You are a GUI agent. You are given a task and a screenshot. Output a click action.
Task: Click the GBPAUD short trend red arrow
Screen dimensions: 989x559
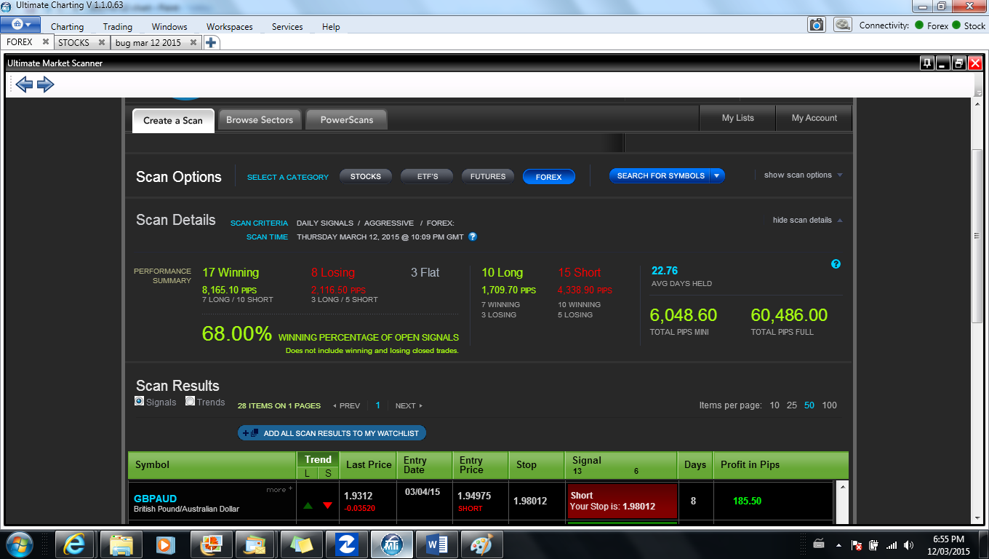[x=327, y=505]
